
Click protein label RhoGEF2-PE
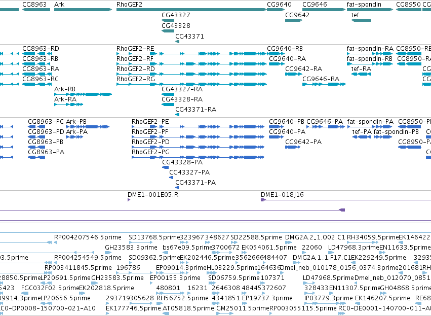[x=150, y=122]
